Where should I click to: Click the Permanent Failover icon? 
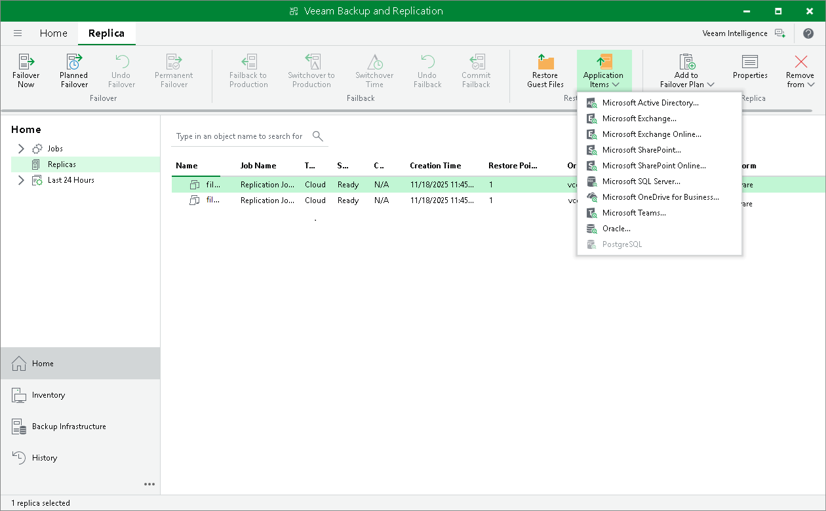[x=174, y=62]
